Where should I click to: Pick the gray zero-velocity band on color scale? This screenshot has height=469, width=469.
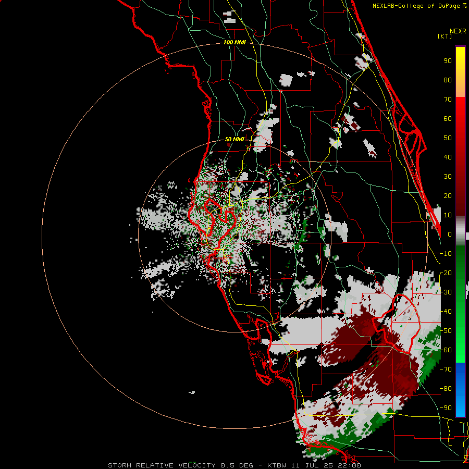(x=460, y=231)
